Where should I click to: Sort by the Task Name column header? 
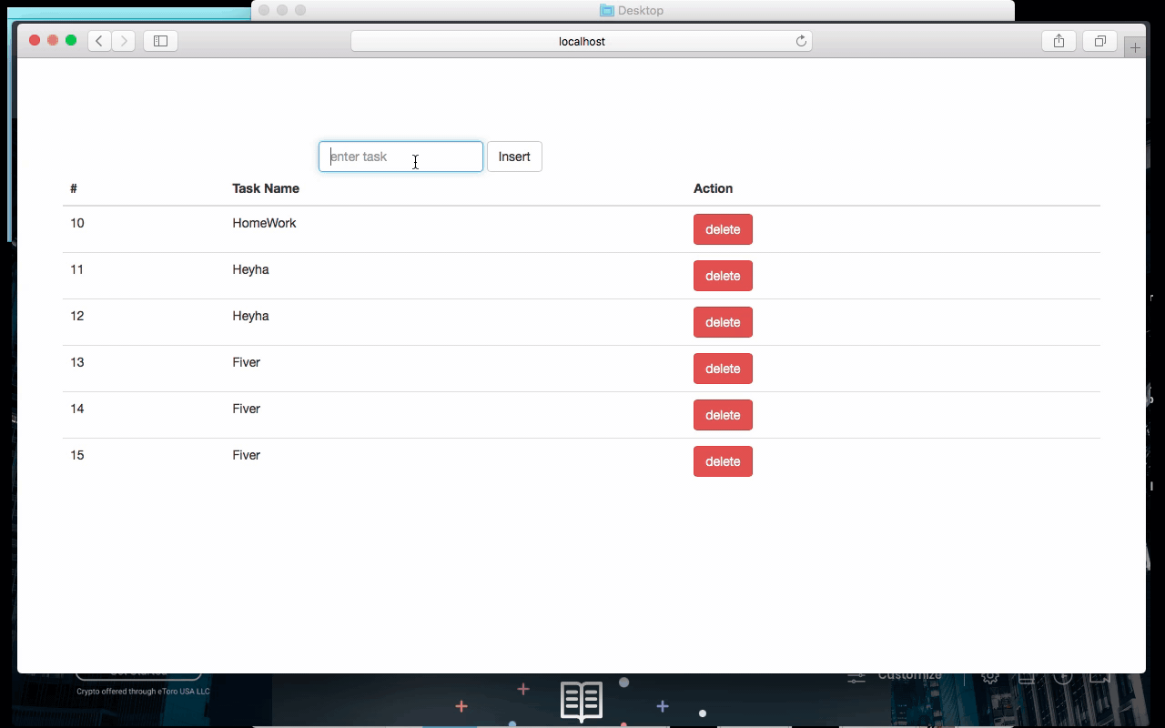click(x=266, y=188)
